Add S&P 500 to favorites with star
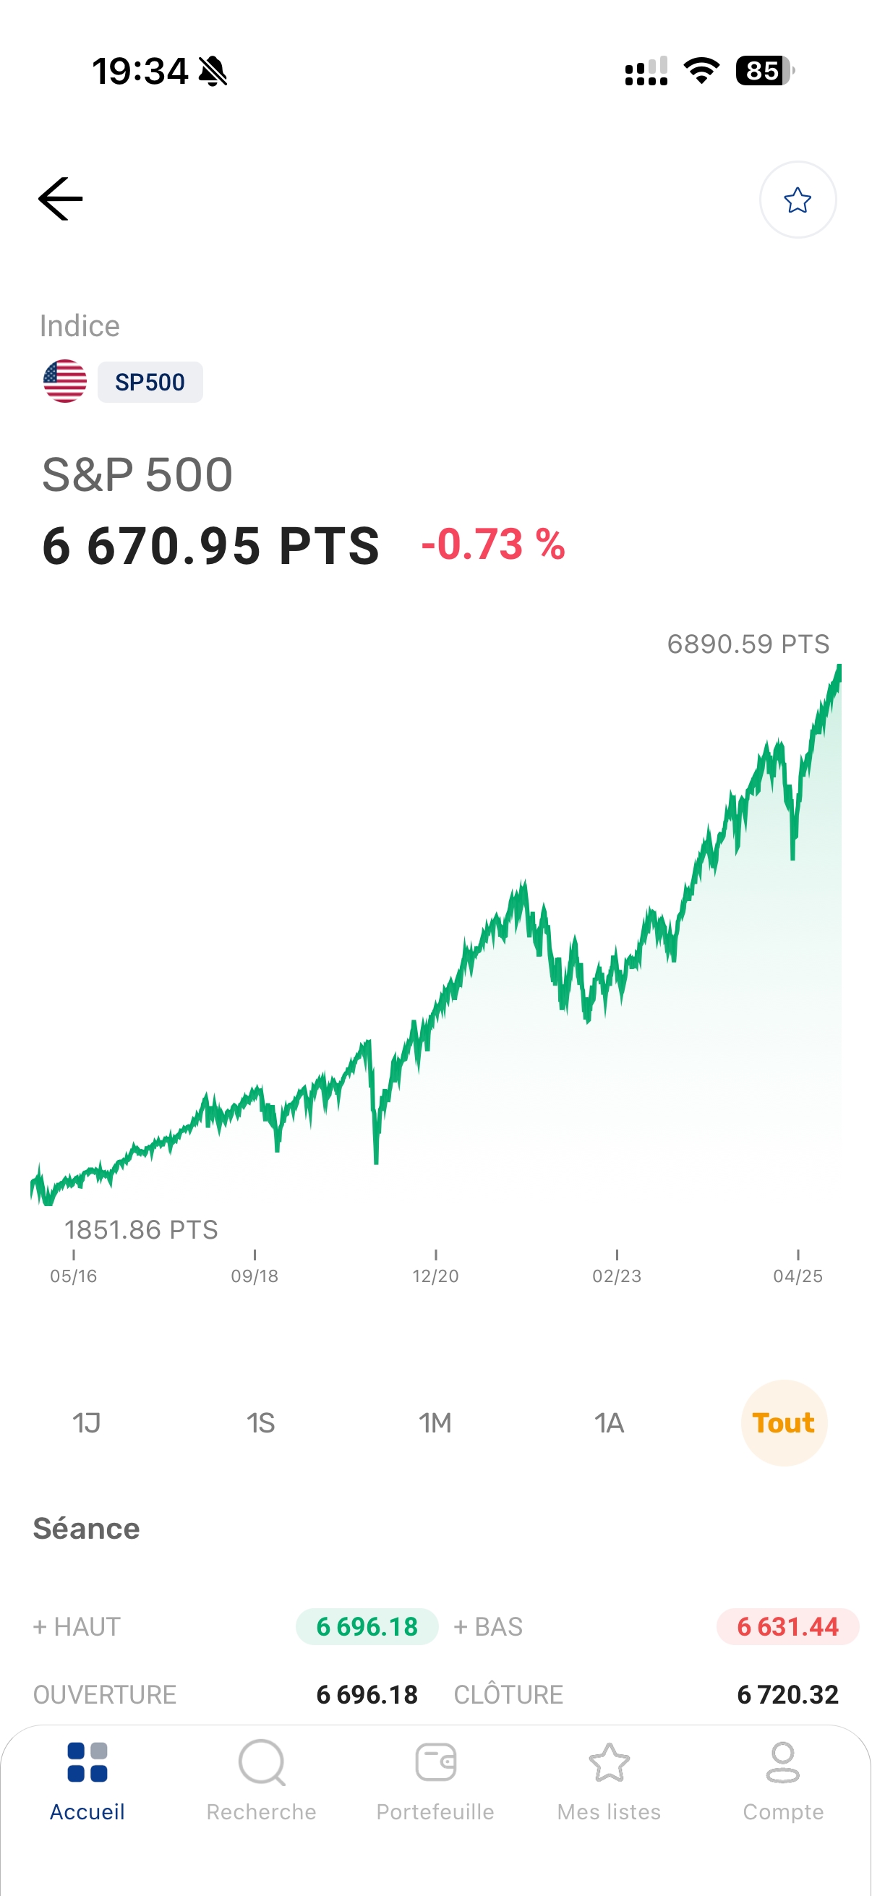The width and height of the screenshot is (872, 1896). pyautogui.click(x=797, y=200)
